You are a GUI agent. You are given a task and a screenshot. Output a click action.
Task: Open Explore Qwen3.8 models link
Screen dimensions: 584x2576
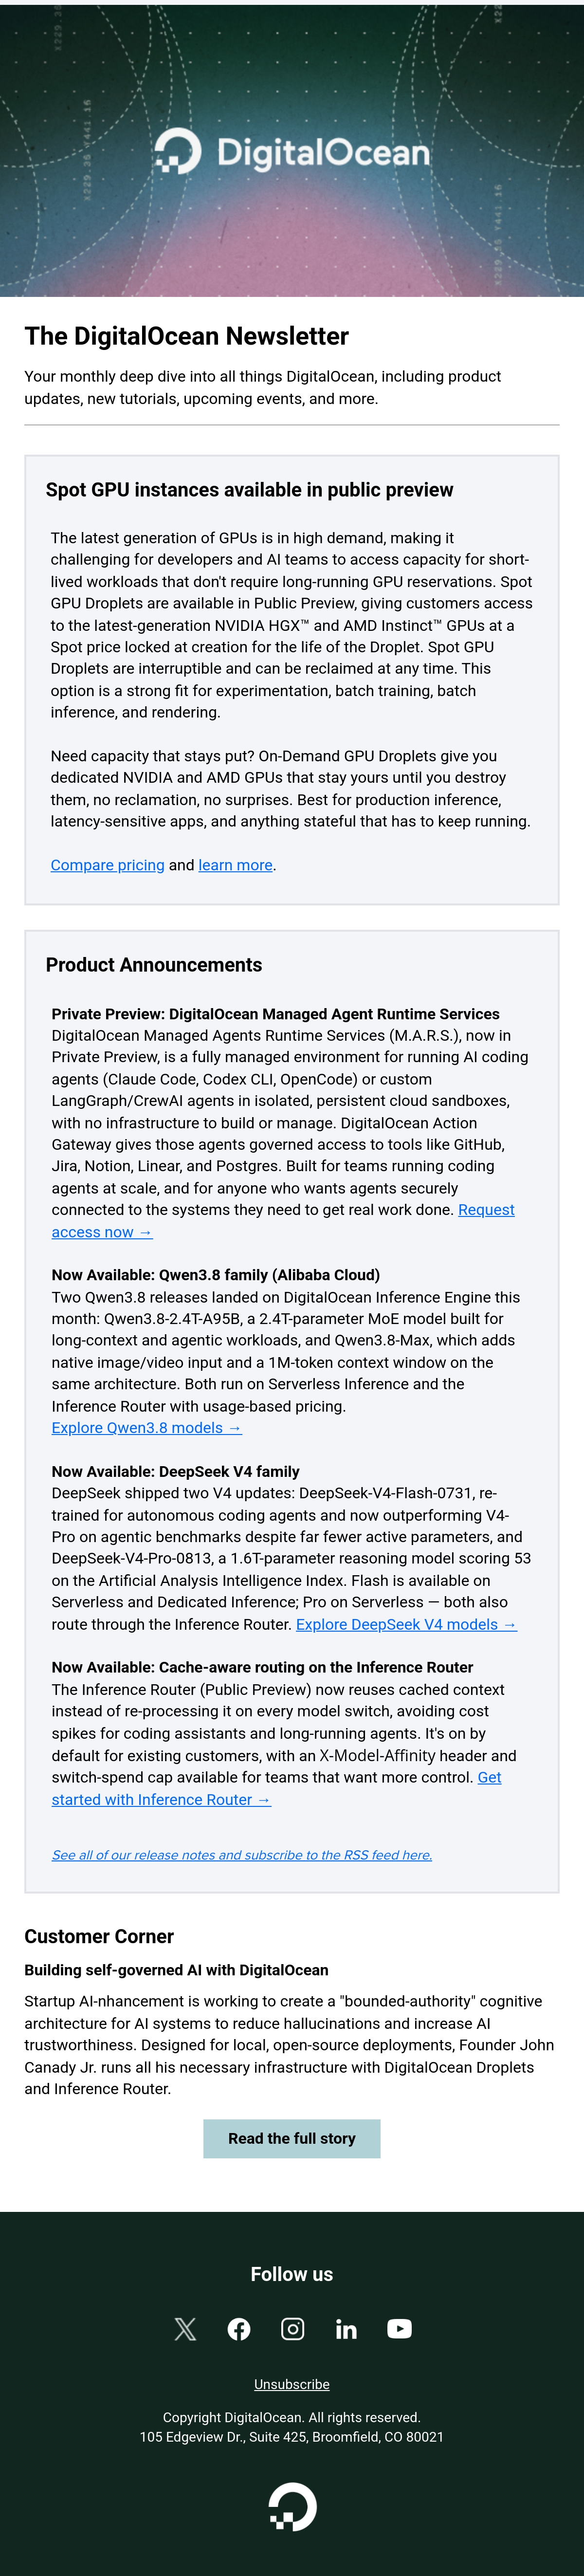tap(147, 1428)
